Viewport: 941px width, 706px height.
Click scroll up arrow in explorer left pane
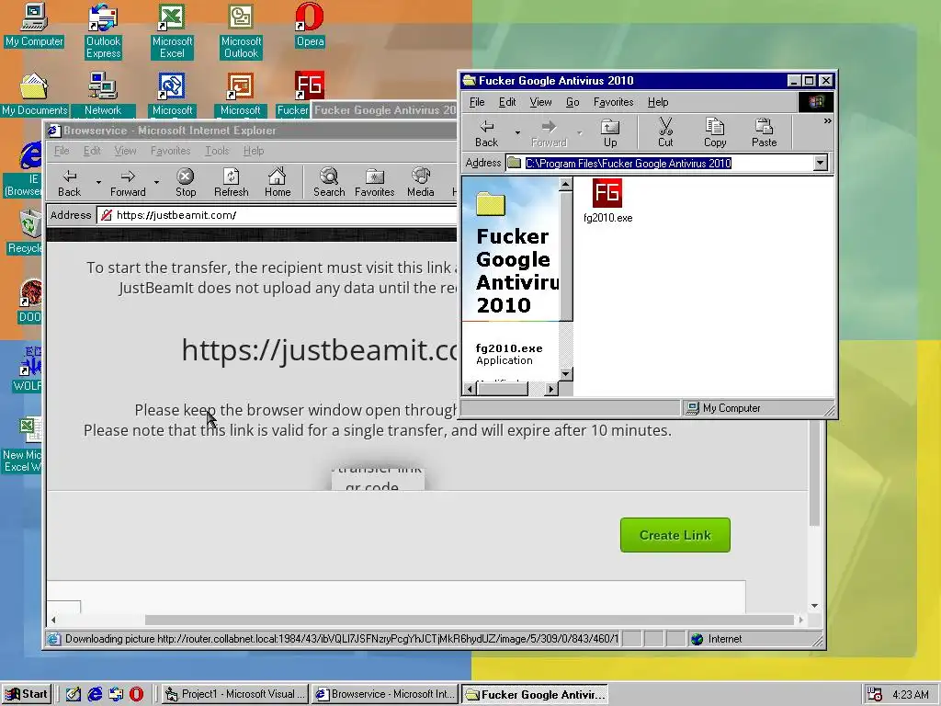coord(565,184)
